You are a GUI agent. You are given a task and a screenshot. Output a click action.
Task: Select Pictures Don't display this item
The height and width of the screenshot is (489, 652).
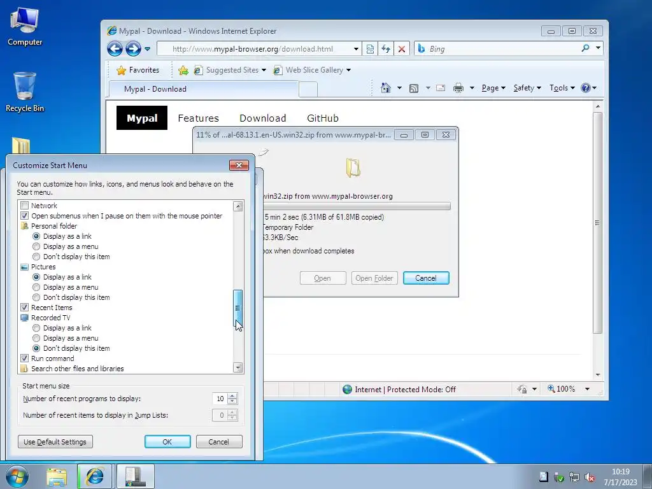[x=36, y=297]
